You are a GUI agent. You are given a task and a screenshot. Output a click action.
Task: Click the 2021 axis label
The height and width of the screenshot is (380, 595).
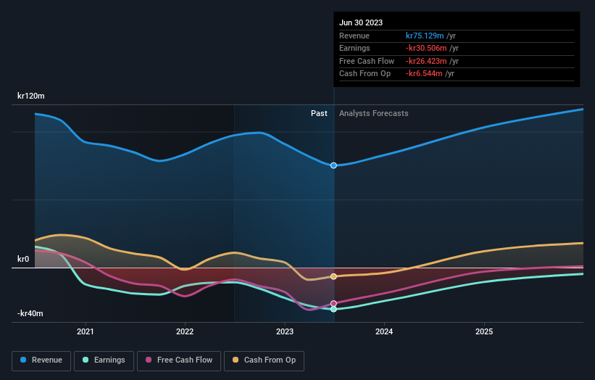coord(86,331)
